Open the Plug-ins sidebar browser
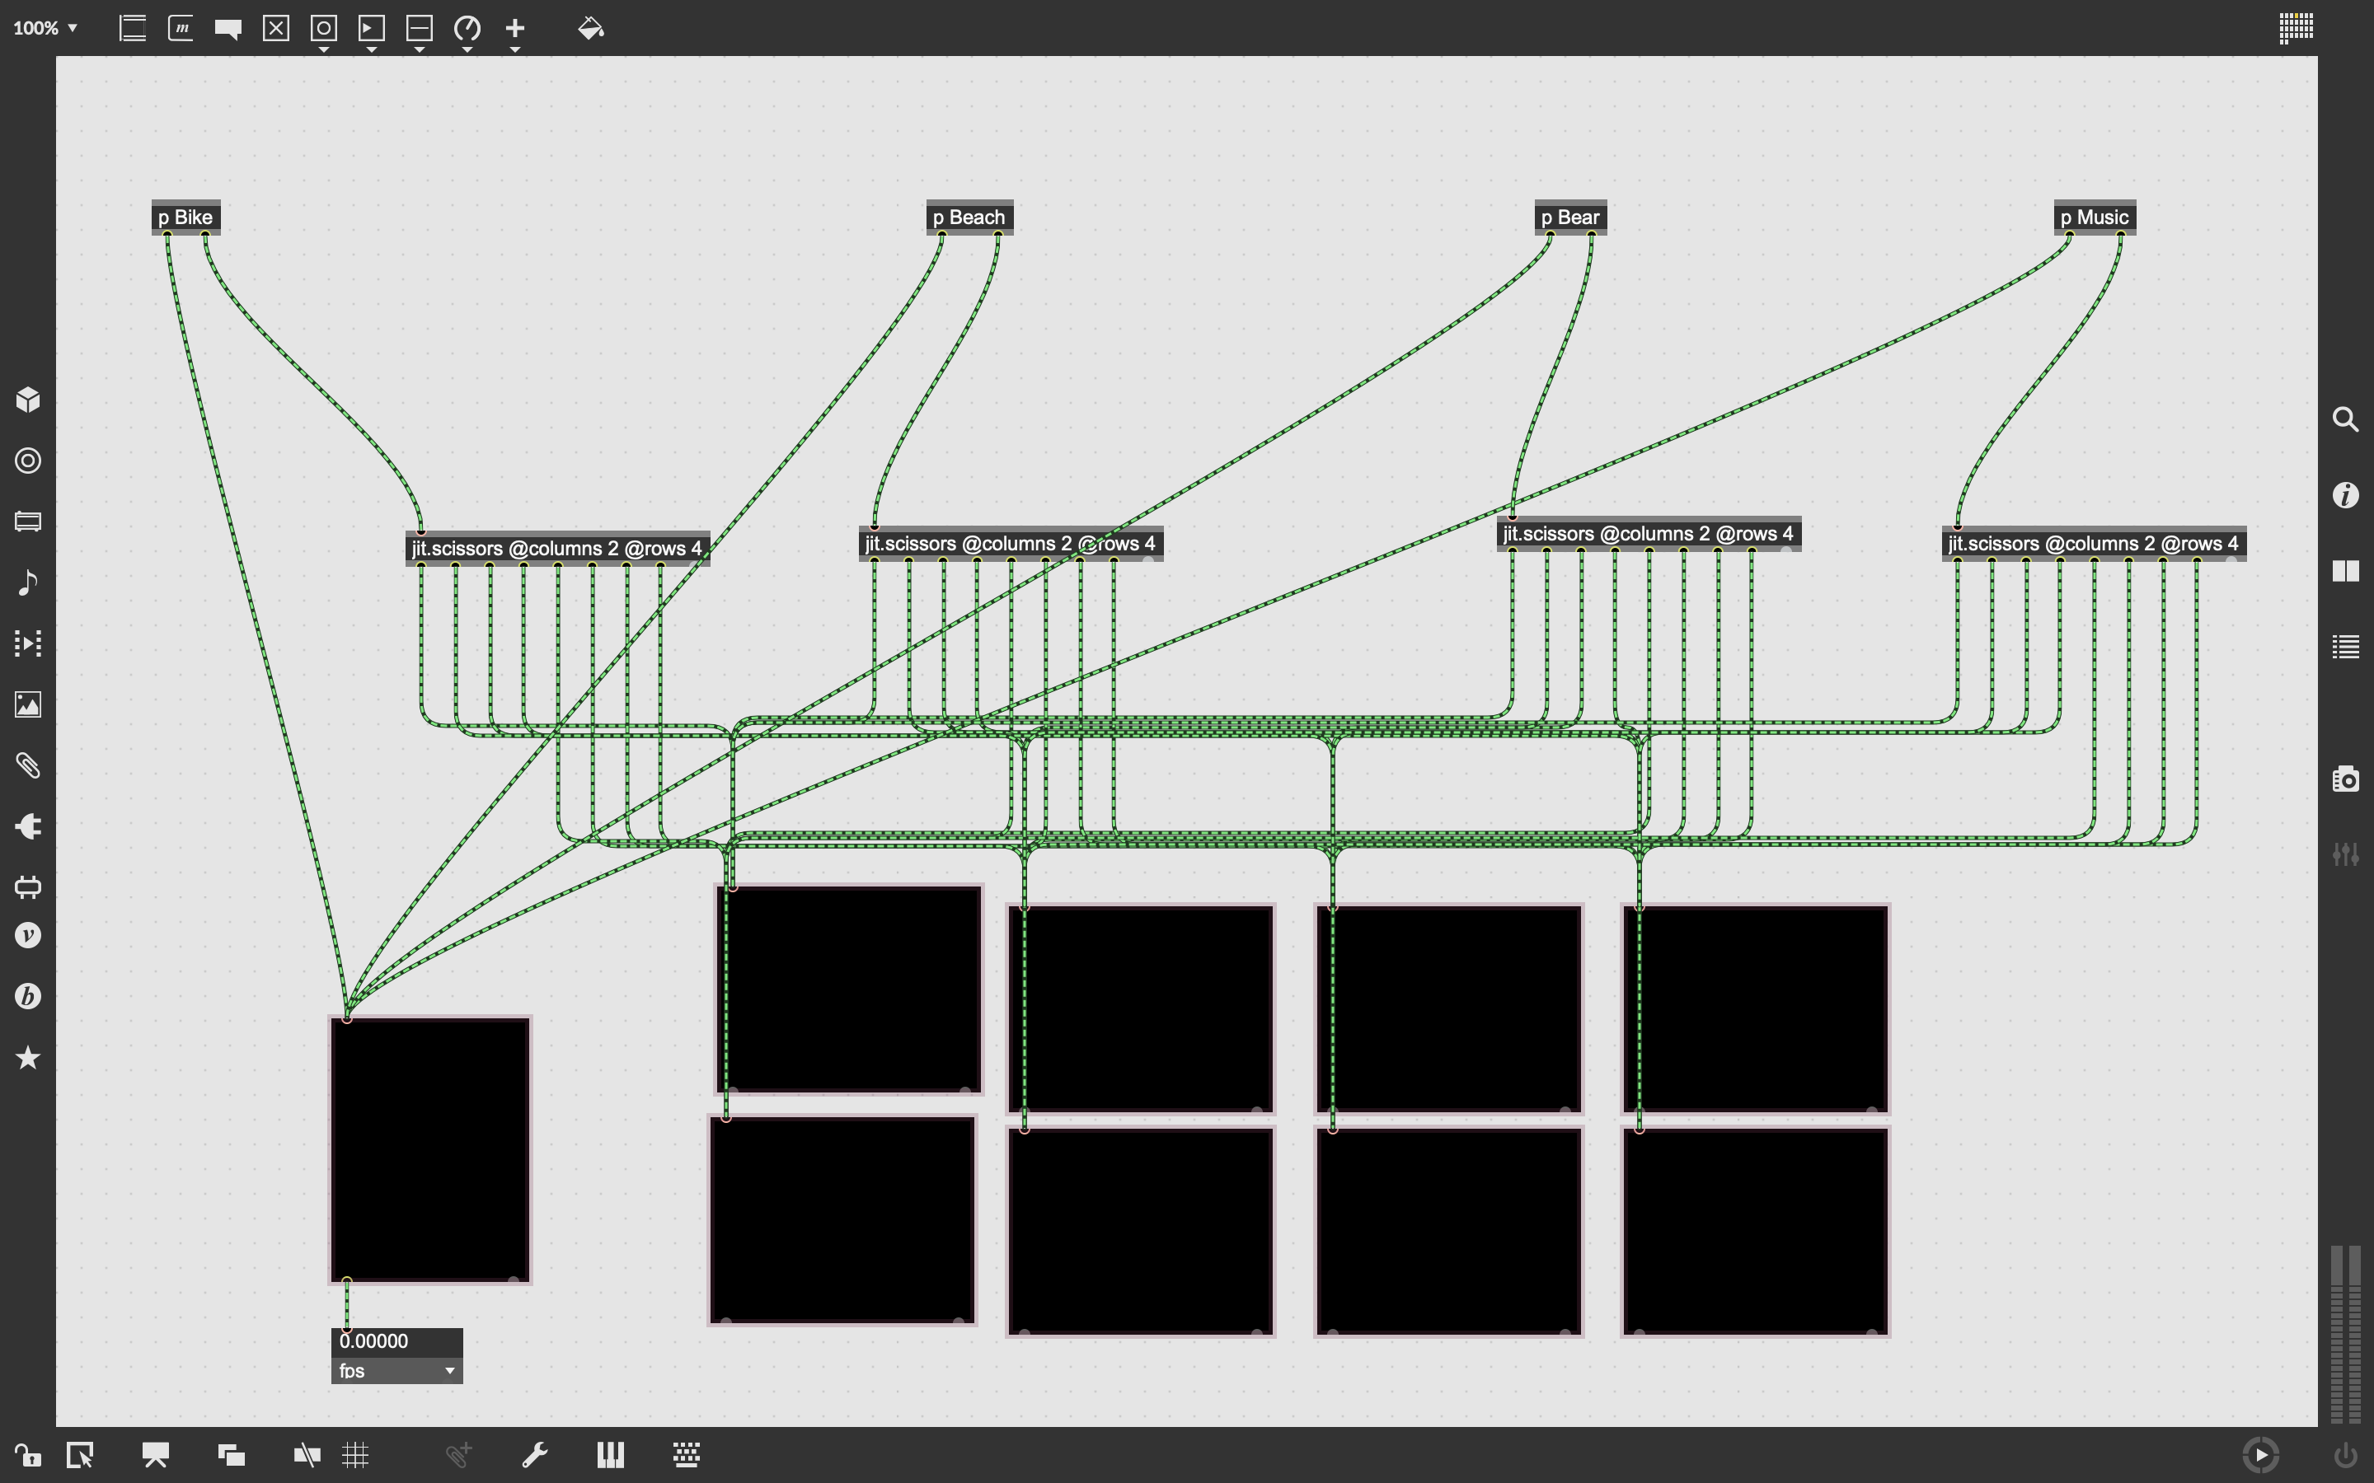 (x=27, y=827)
